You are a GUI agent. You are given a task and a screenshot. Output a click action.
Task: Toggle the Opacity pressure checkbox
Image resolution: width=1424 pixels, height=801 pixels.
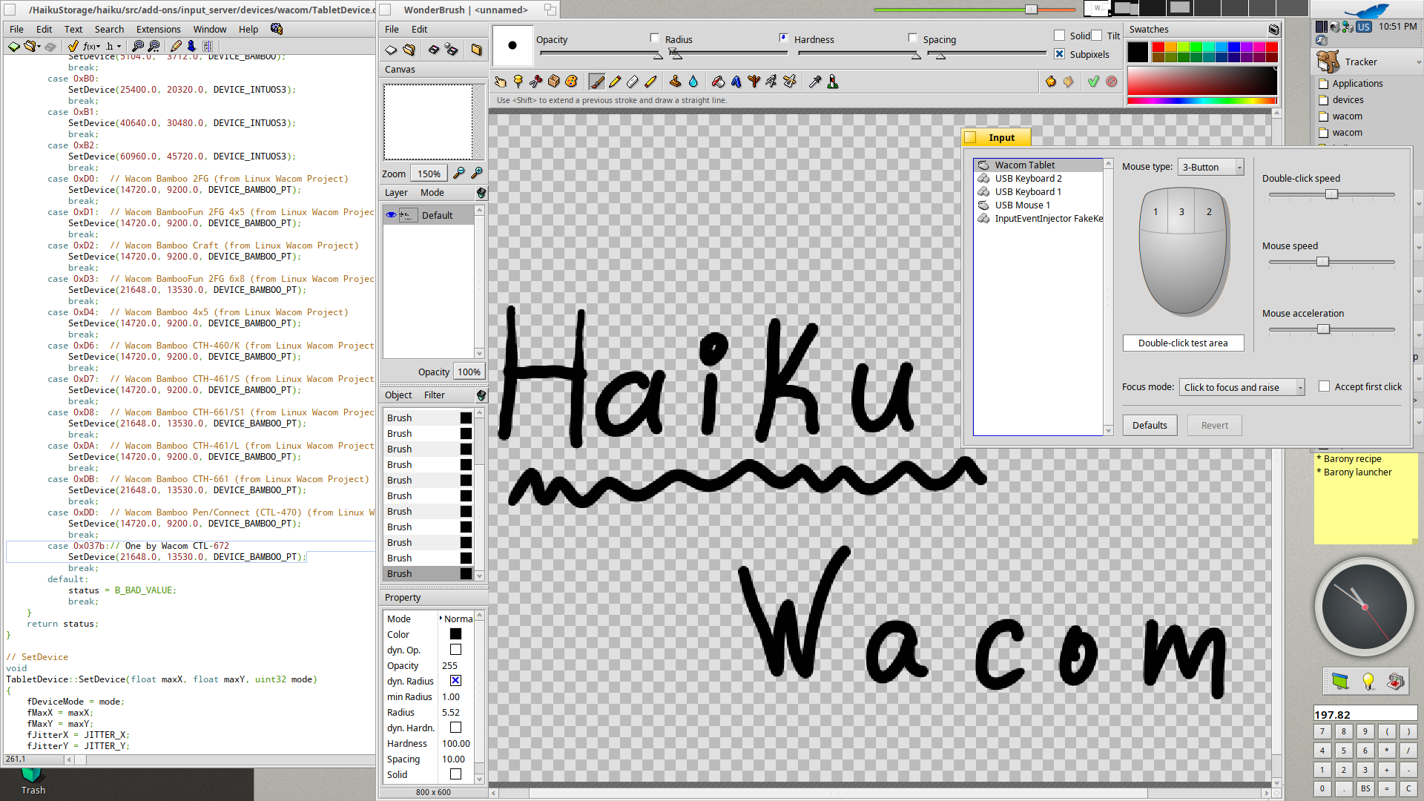point(654,38)
